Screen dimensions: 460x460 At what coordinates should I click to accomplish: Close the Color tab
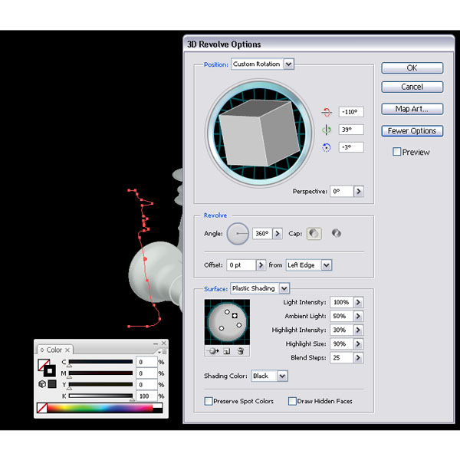click(x=67, y=350)
